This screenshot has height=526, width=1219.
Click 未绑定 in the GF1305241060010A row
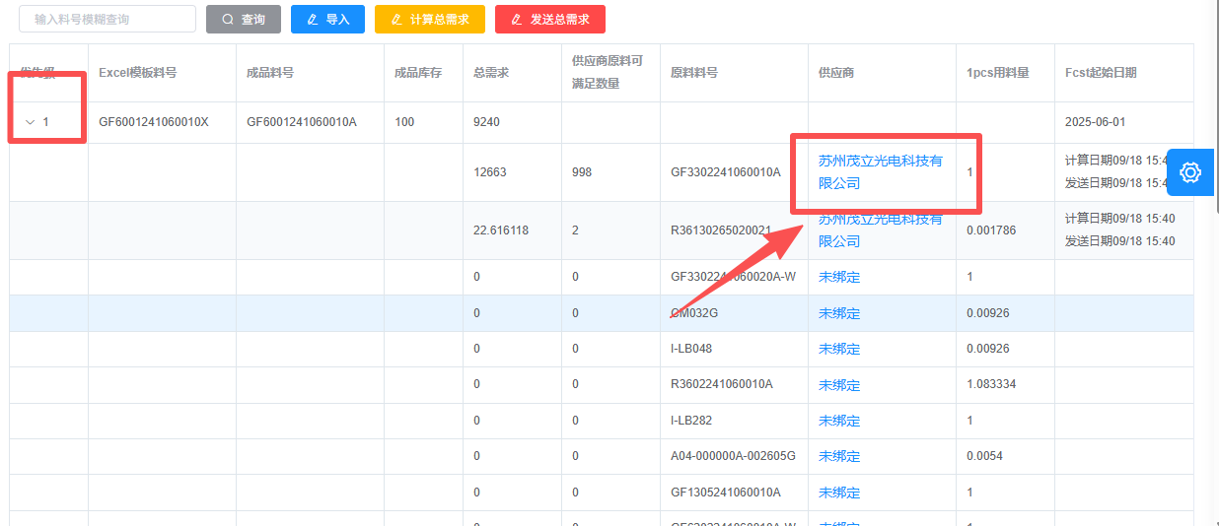coord(839,493)
